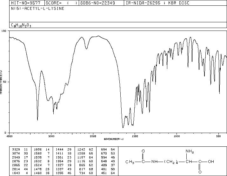Click peak value 489 in the table
227x176 pixels.
pos(104,165)
